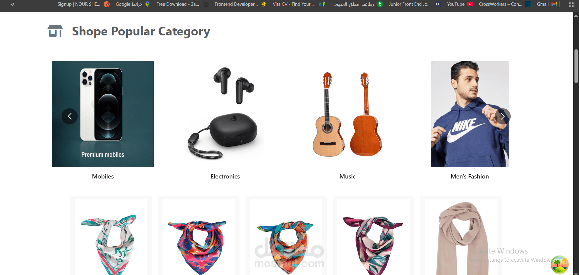Viewport: 579px width, 275px height.
Task: Open Vita CV - Find Your bookmark
Action: [299, 4]
